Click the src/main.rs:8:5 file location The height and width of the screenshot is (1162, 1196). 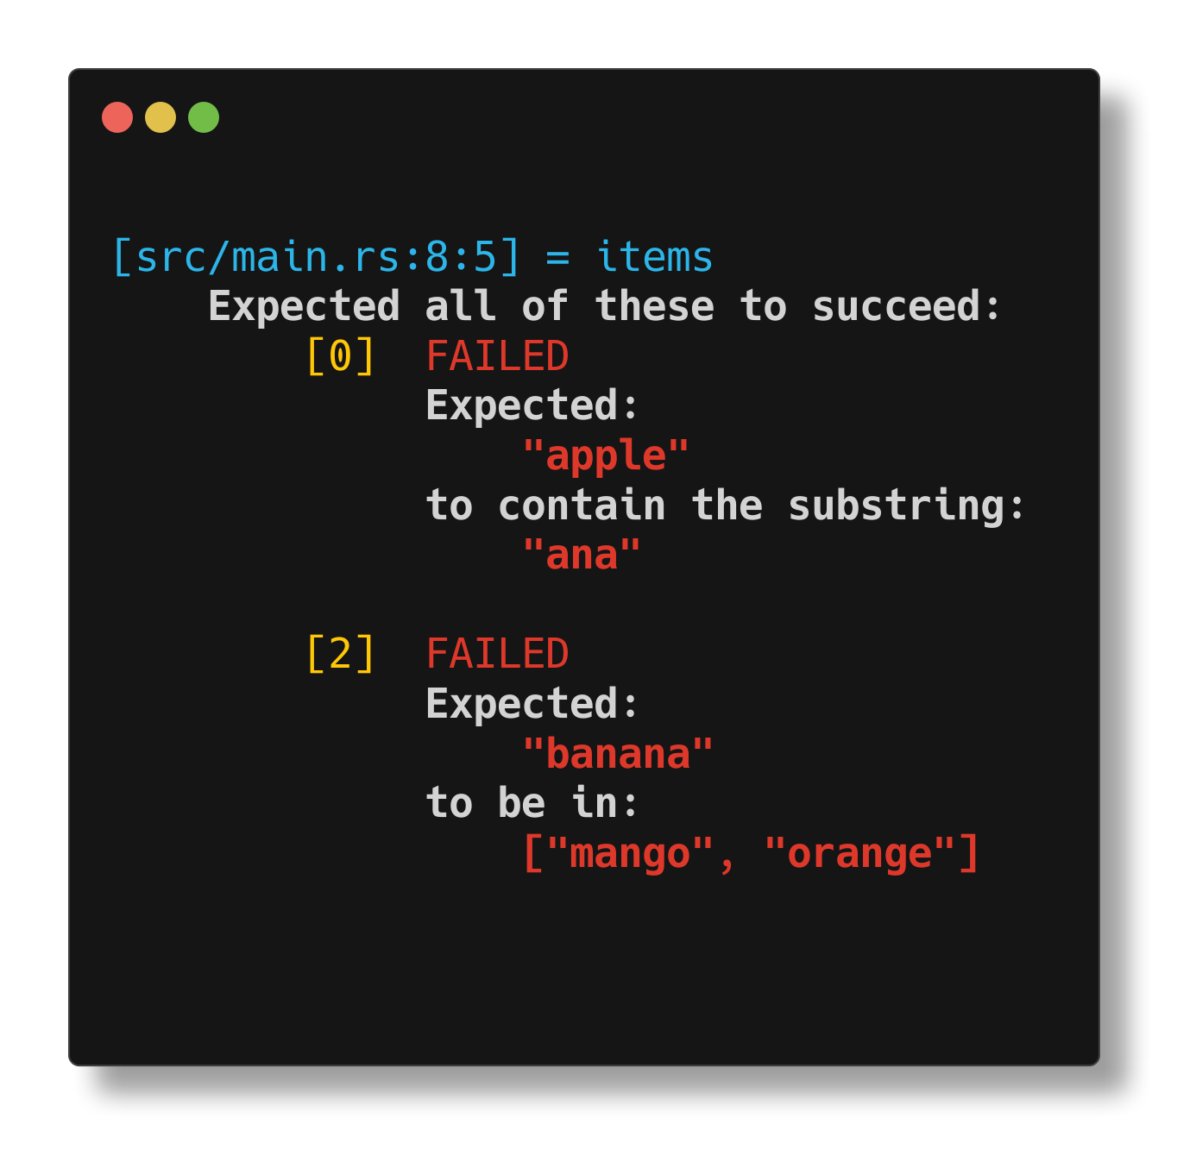pos(317,257)
